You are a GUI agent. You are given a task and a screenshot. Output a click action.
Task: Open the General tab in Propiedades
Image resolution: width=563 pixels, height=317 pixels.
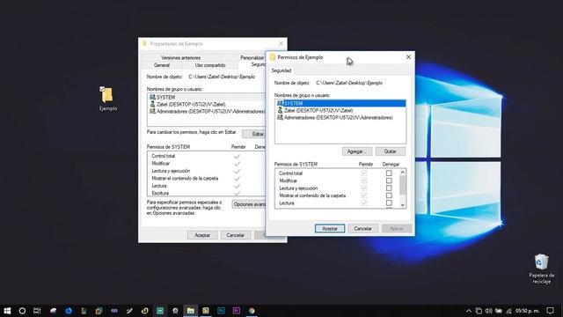click(x=162, y=65)
